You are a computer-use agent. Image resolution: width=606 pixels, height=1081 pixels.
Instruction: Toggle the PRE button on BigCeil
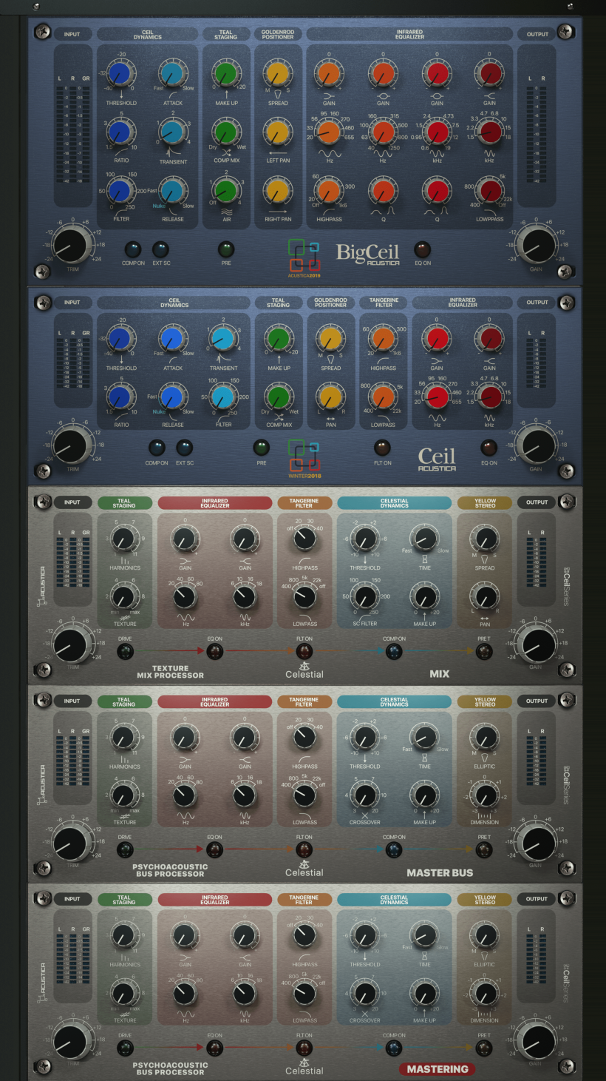[225, 249]
